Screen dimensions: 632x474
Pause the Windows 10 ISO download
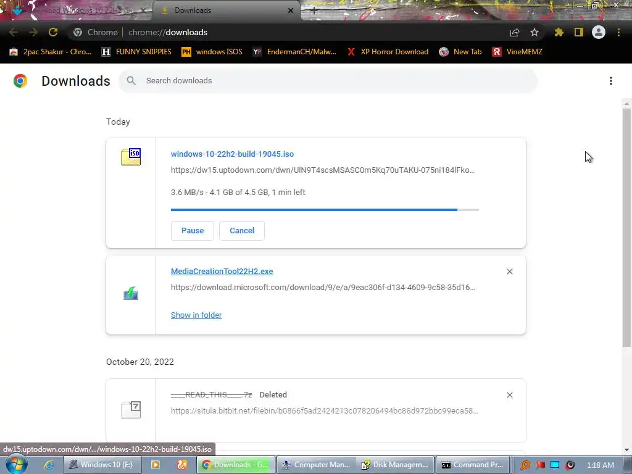(x=193, y=231)
